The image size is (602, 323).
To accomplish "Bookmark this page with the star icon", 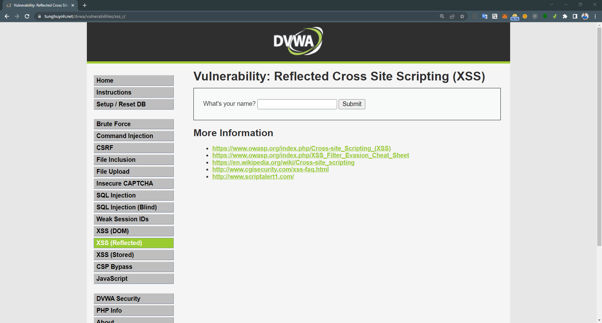I will tap(462, 16).
